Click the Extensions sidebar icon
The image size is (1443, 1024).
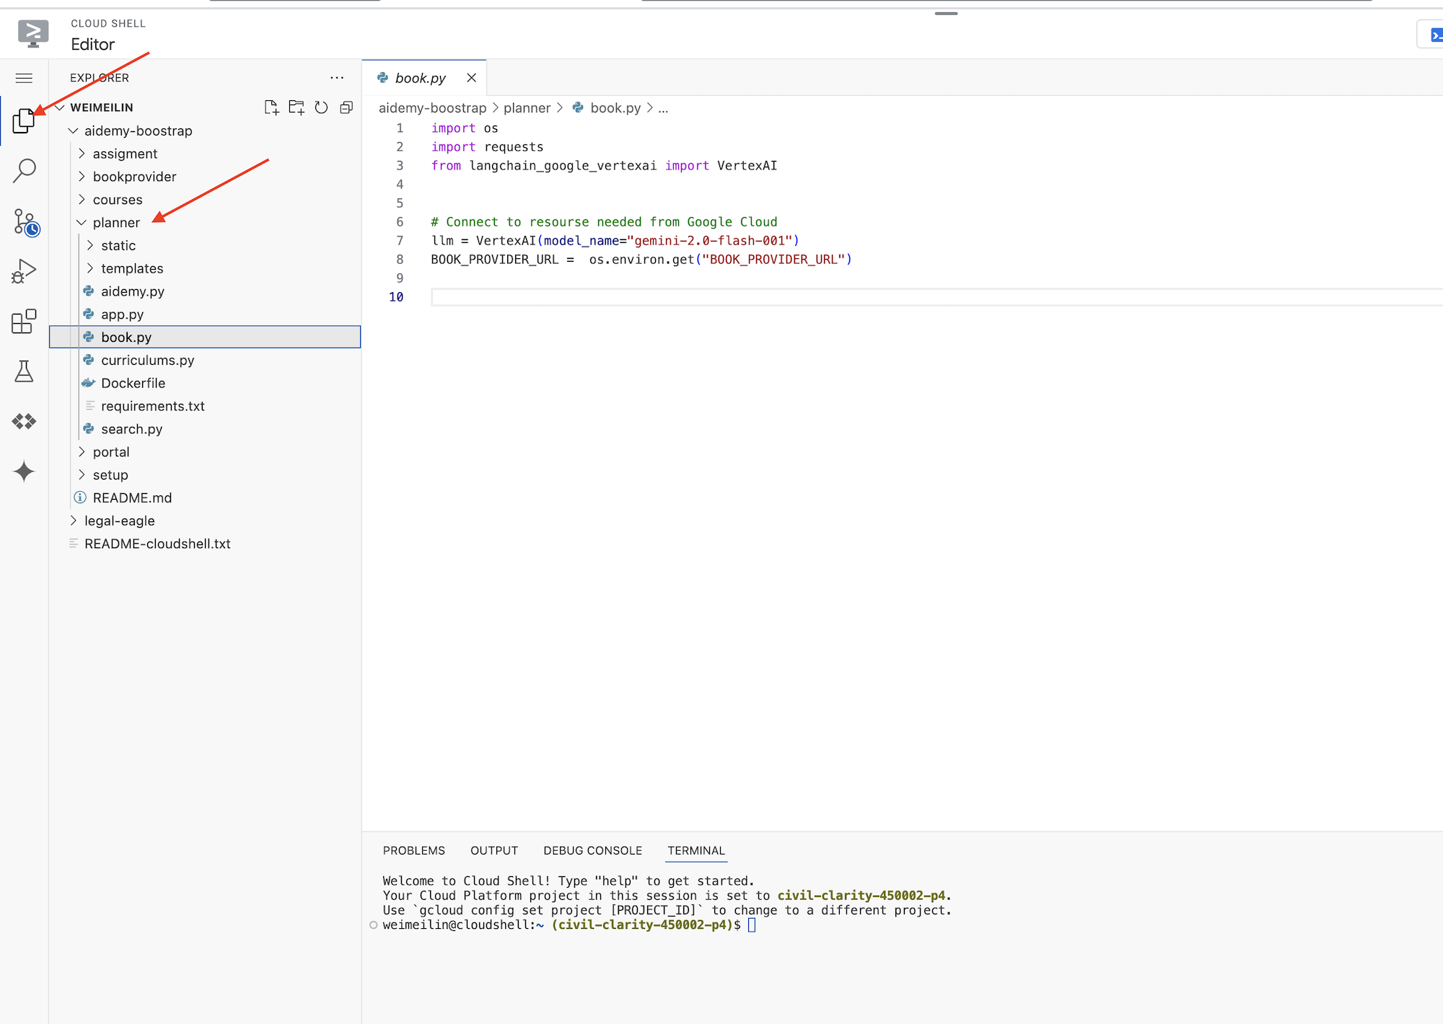tap(25, 322)
